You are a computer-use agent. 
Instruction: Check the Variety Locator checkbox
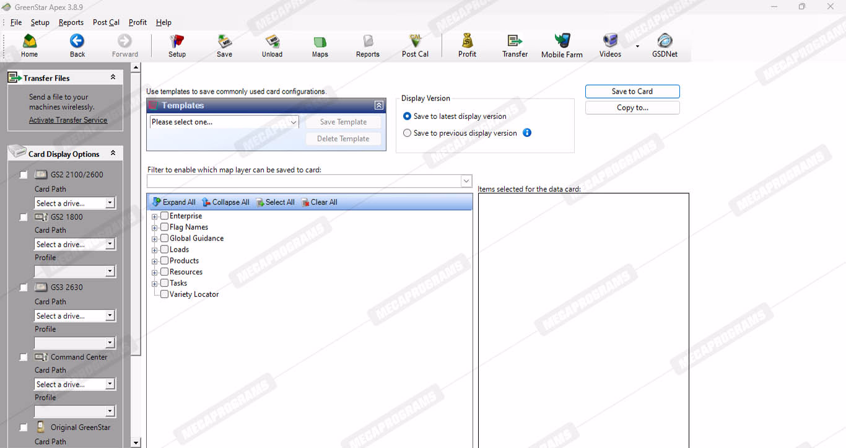tap(164, 294)
